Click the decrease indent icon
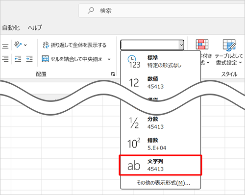Image resolution: width=245 pixels, height=195 pixels. coord(18,59)
